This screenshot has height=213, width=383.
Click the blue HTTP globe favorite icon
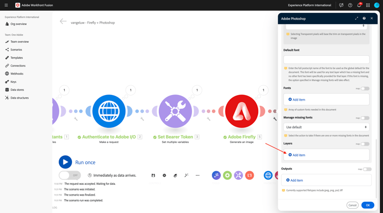[x=268, y=175]
